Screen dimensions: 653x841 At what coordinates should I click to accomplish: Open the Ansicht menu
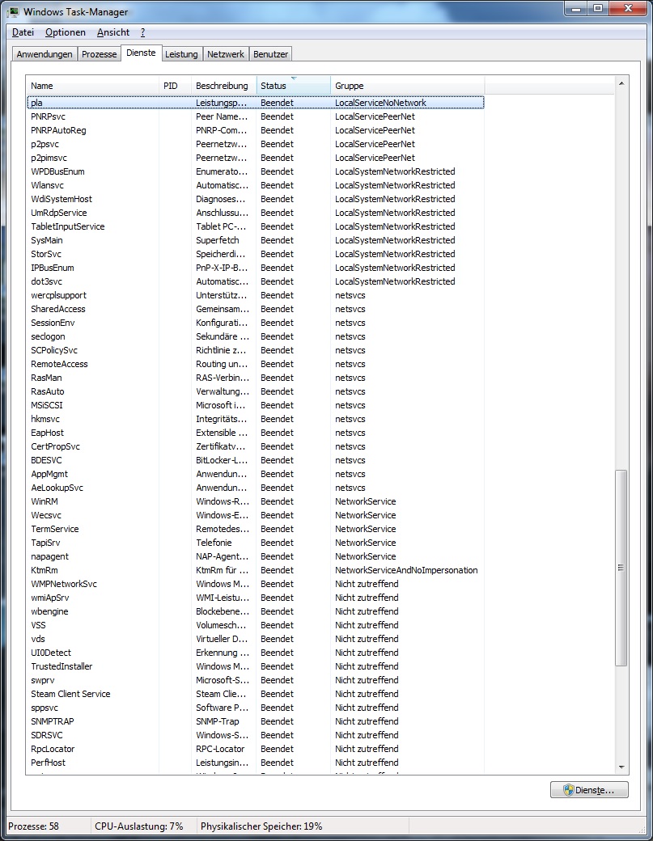[x=113, y=32]
